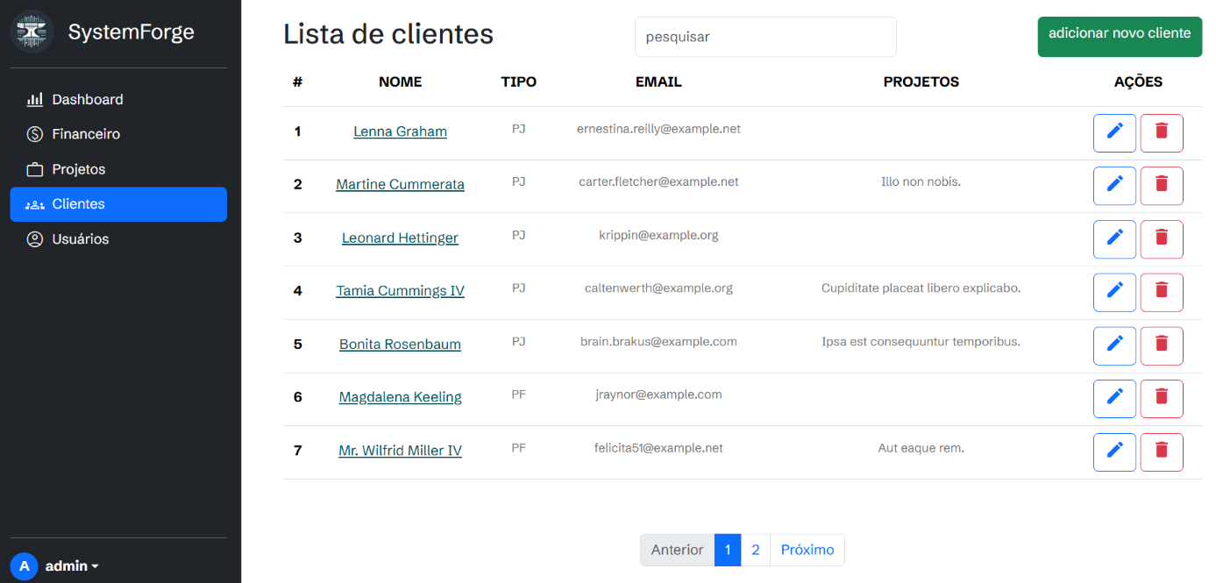Delete Mr. Wilfrid Miller IV with trash icon

1162,451
